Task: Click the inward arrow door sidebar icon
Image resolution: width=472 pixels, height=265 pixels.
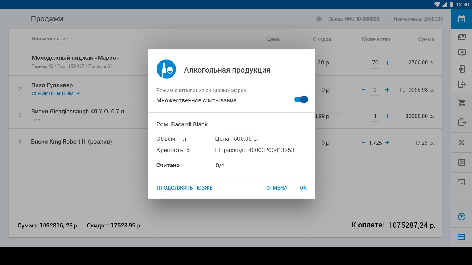Action: pyautogui.click(x=461, y=69)
